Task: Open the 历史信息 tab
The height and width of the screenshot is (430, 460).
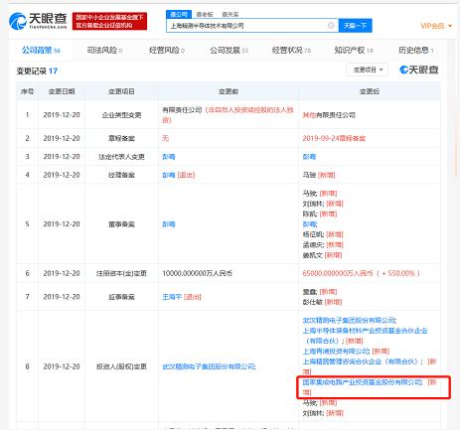Action: 416,51
